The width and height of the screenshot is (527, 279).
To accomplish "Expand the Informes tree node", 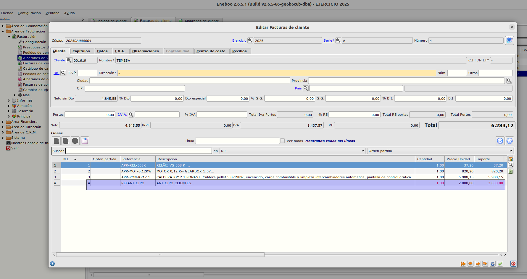I will click(x=9, y=100).
